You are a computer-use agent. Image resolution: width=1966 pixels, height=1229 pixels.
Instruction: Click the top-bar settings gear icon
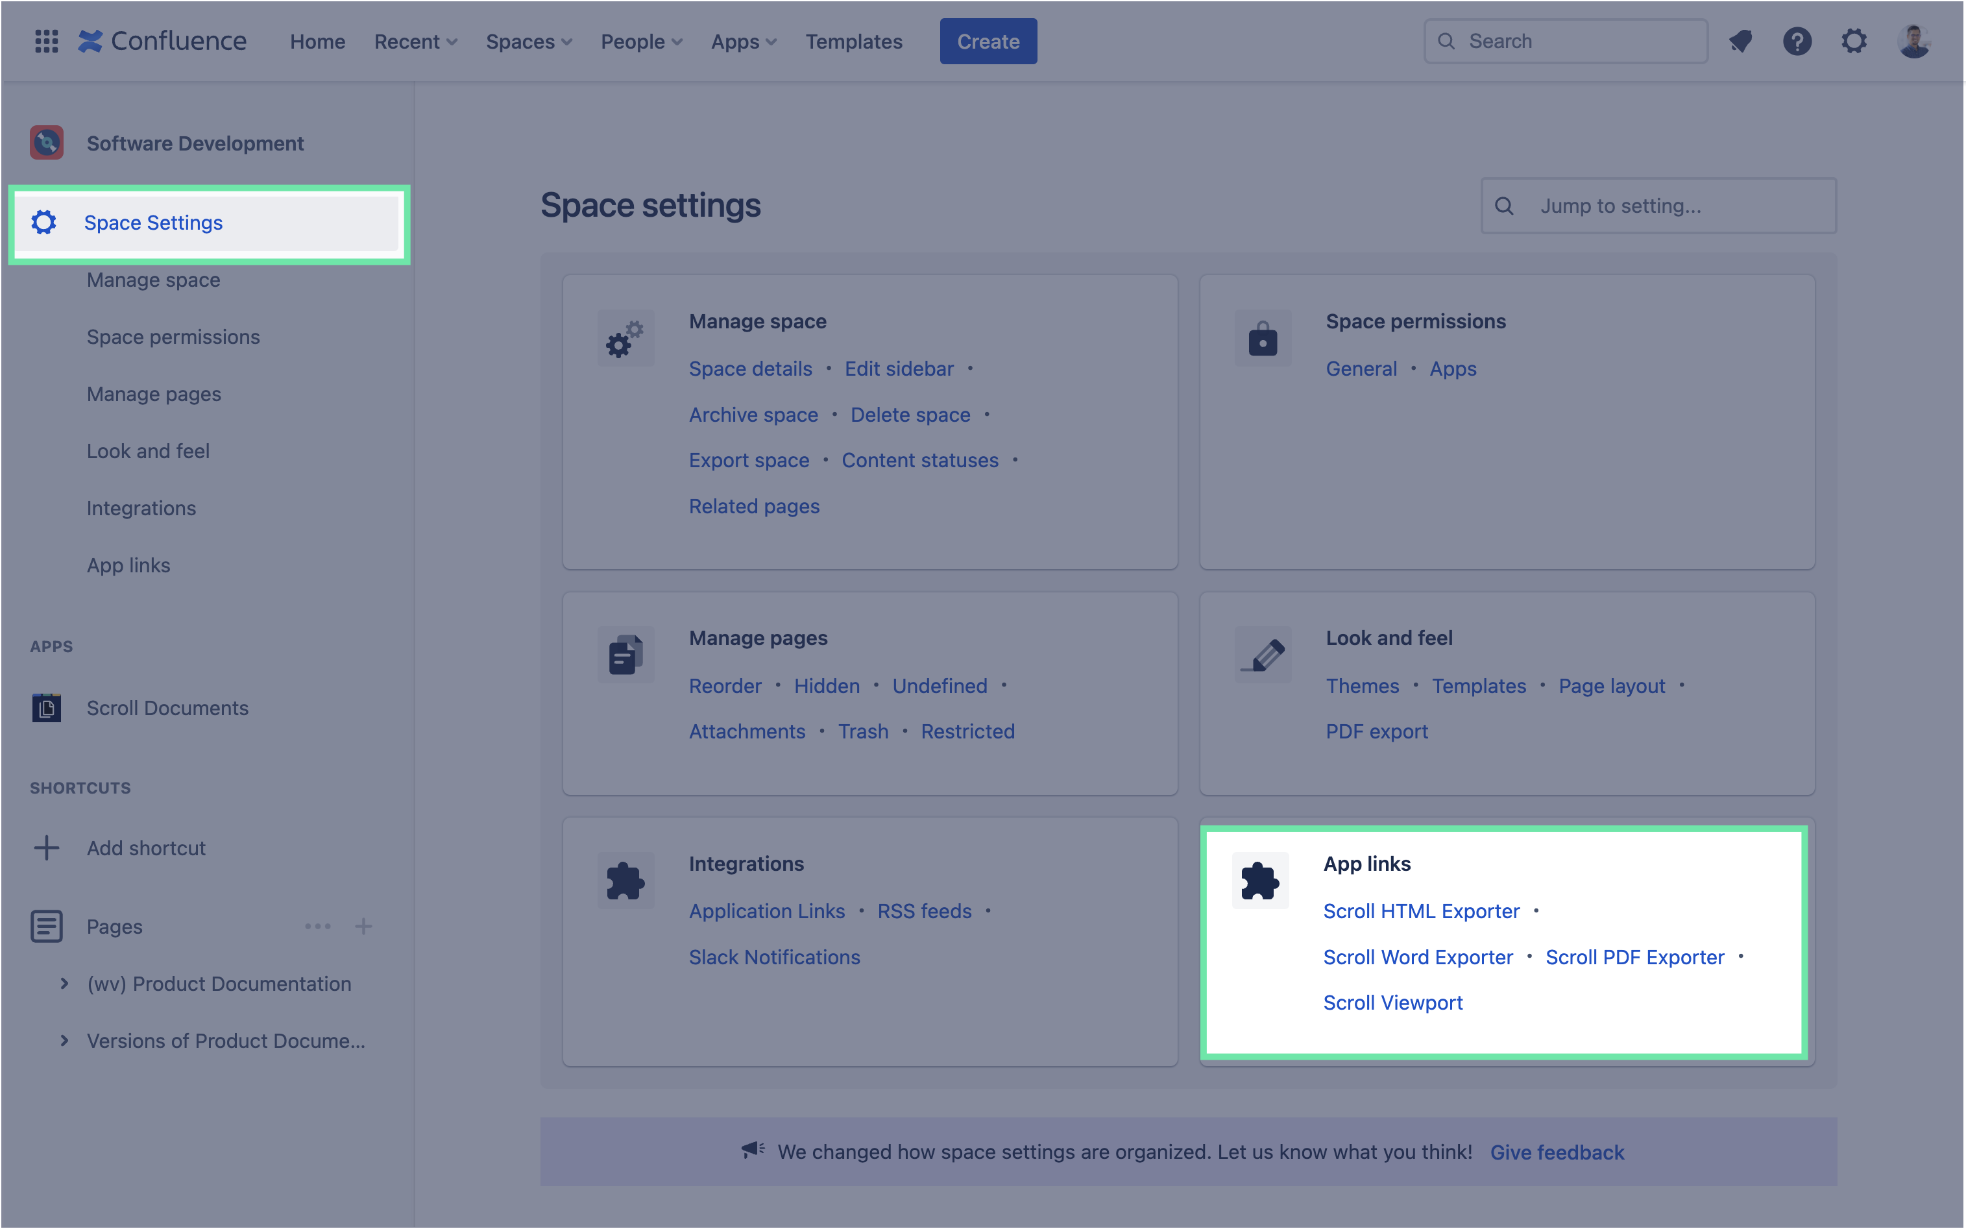(x=1854, y=42)
